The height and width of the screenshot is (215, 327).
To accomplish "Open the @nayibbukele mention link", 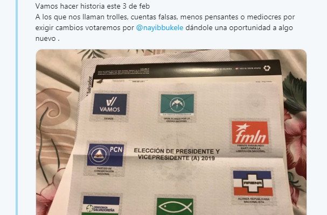I will coord(159,28).
